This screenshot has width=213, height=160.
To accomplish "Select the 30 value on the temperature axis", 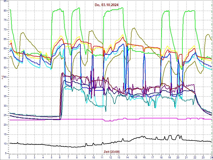I will coord(5,106).
